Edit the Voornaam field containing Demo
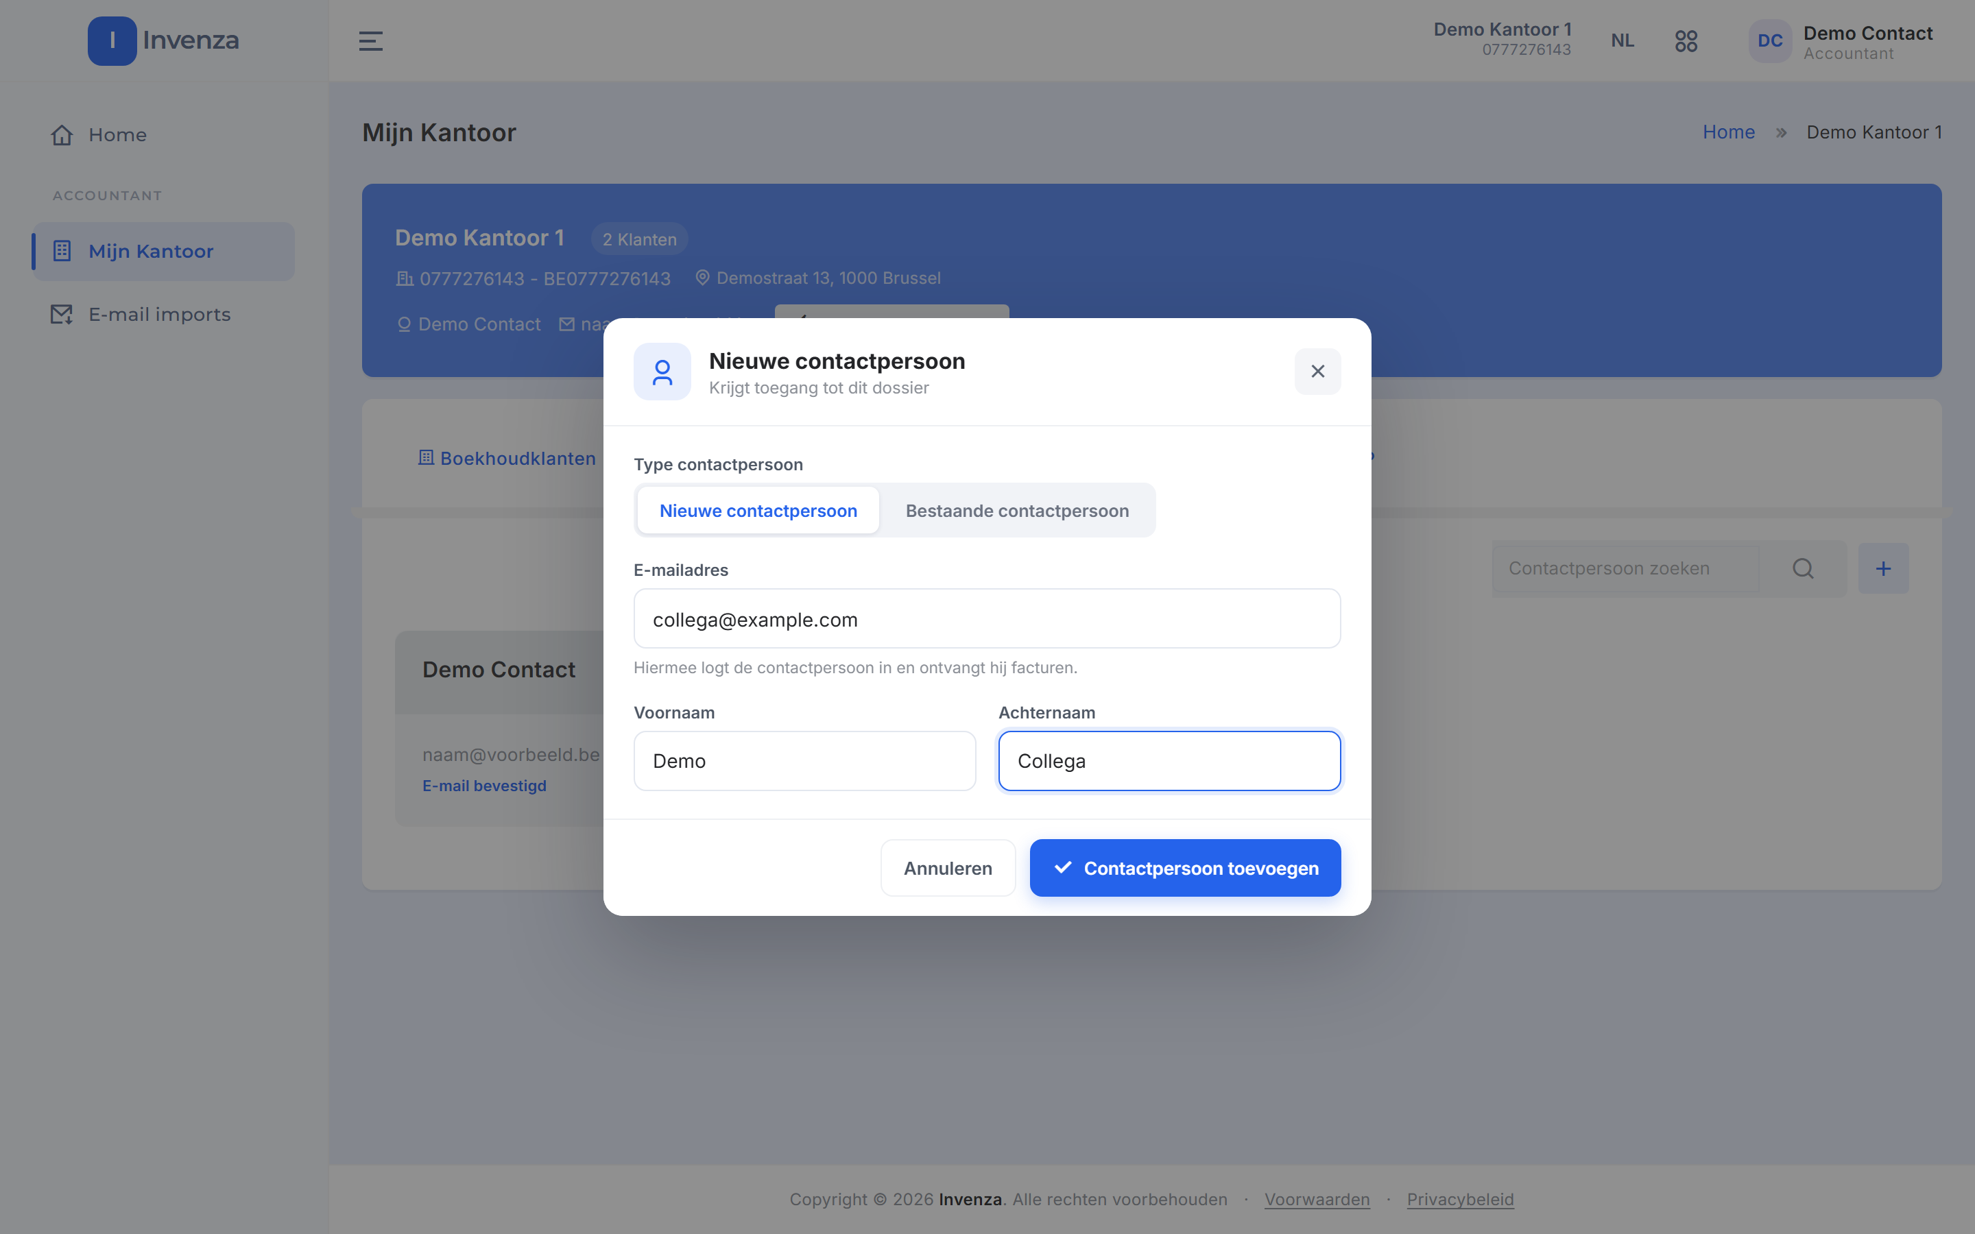 (x=804, y=761)
